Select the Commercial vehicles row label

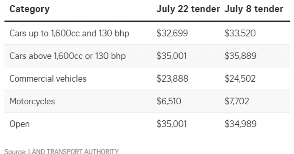48,79
